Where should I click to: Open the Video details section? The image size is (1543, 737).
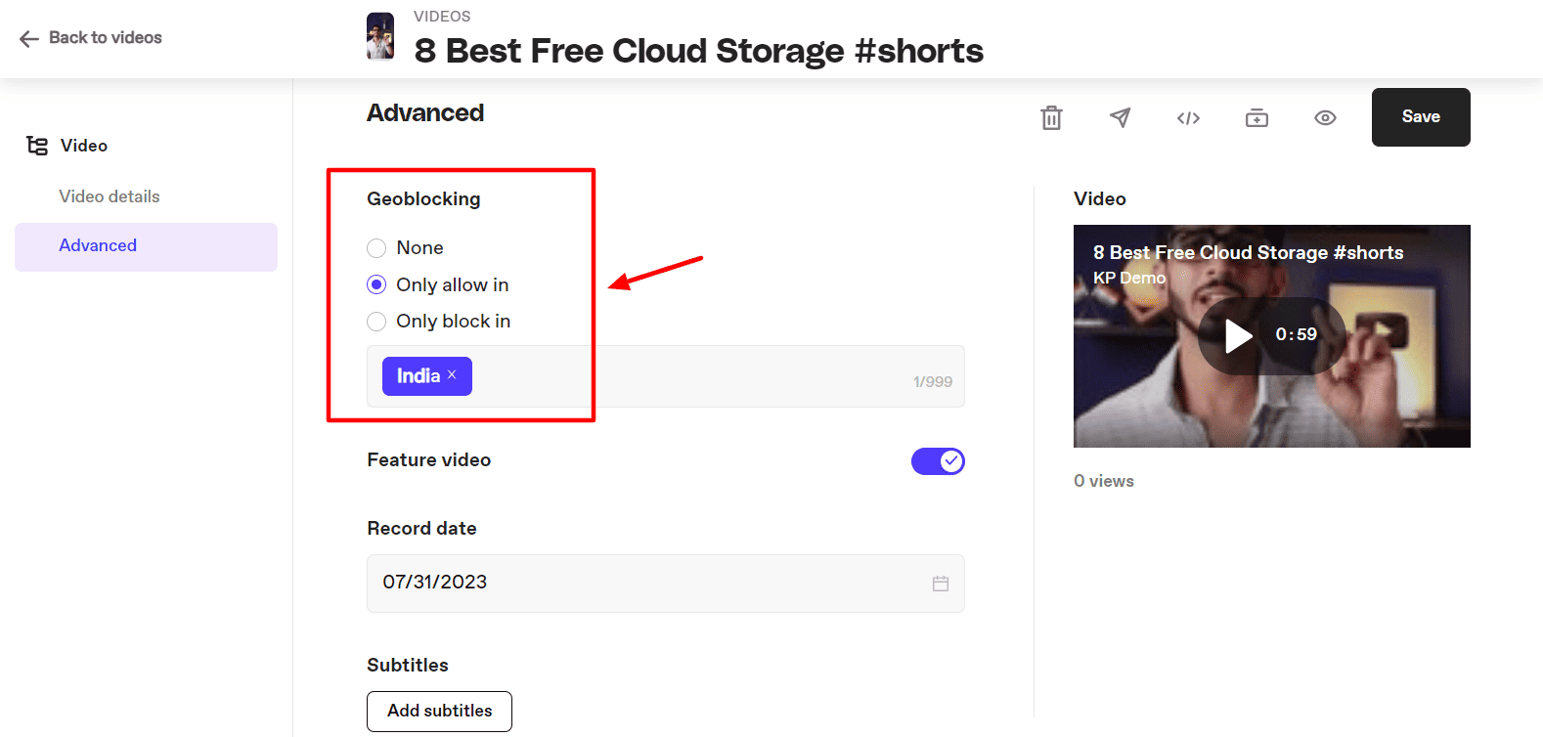(x=110, y=196)
